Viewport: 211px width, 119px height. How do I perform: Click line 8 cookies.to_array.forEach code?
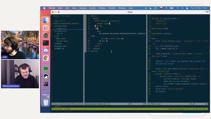122,33
